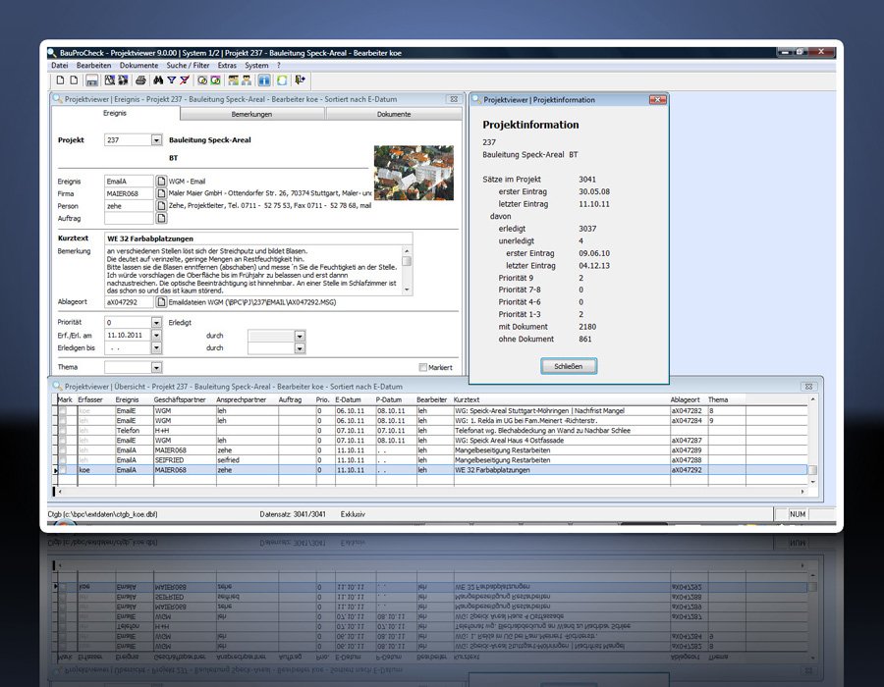Open the Suche / Filter menu
Viewport: 884px width, 687px height.
coord(187,65)
